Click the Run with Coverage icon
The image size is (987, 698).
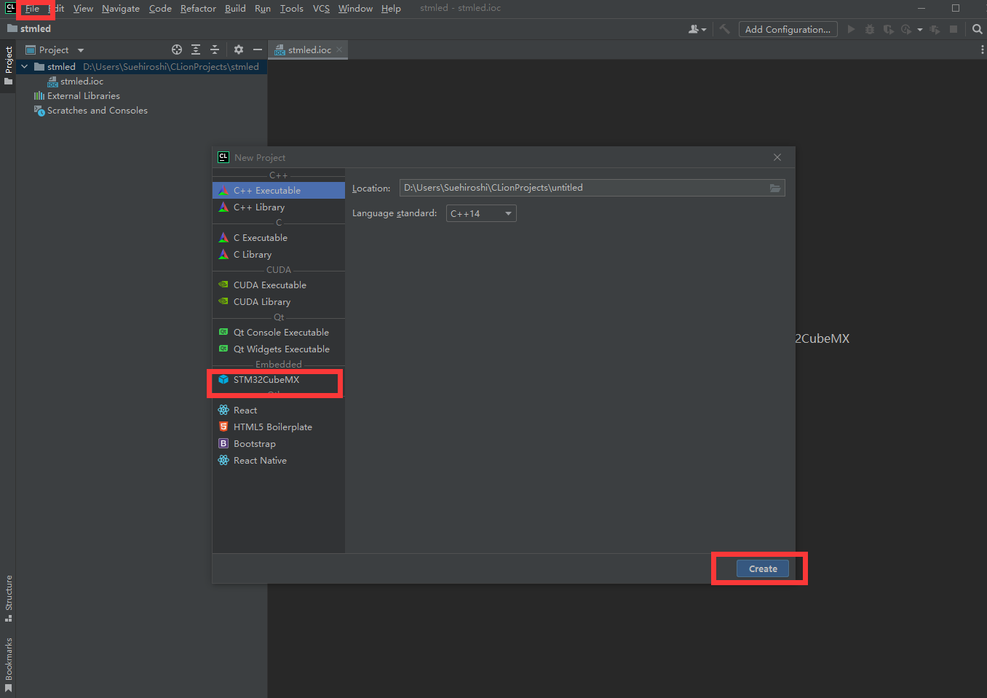coord(889,29)
